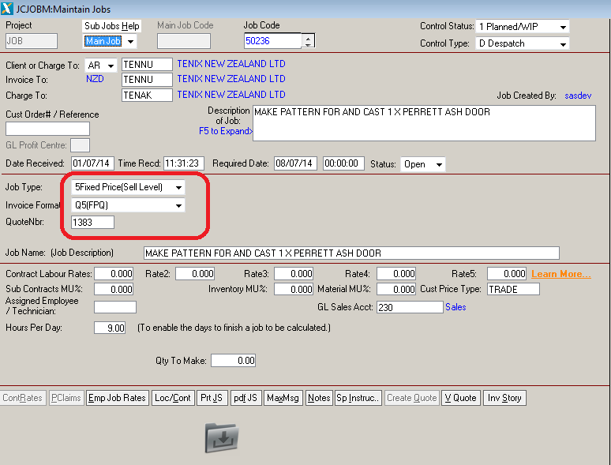
Task: Click the Charge To TENAK field
Action: click(147, 95)
